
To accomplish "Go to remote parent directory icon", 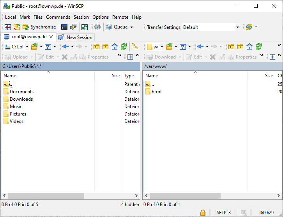I will pyautogui.click(x=232, y=46).
